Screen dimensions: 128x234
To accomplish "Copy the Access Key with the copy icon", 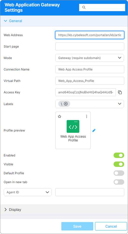I will click(x=120, y=92).
